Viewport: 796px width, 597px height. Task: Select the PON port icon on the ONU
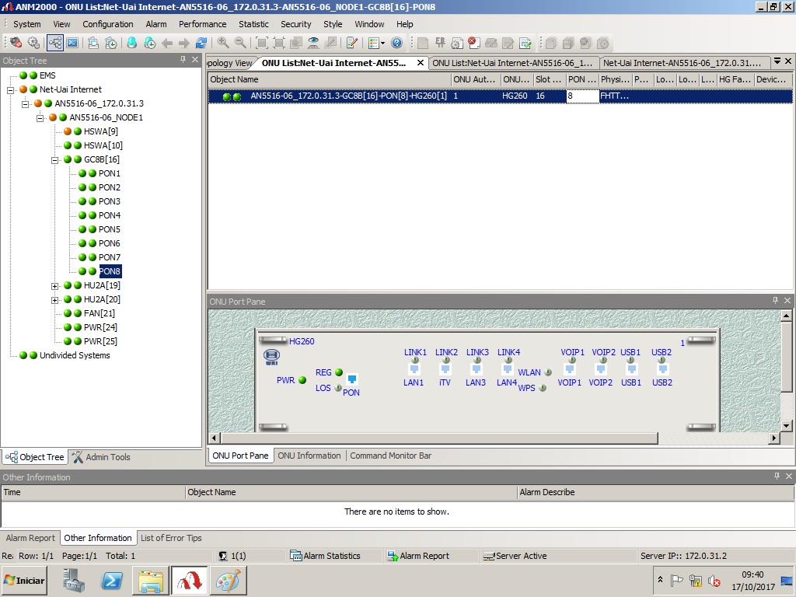[x=351, y=379]
